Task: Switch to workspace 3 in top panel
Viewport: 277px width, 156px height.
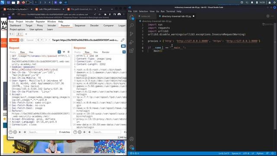Action: (45, 3)
